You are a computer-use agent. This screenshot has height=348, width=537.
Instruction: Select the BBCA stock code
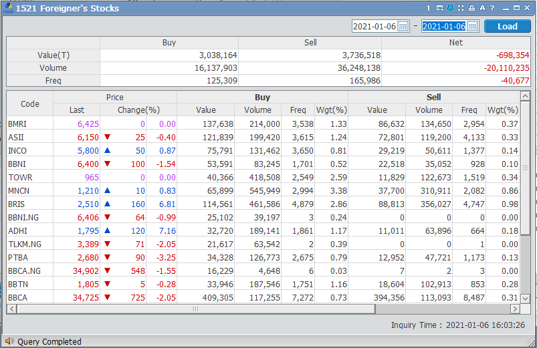tap(17, 297)
